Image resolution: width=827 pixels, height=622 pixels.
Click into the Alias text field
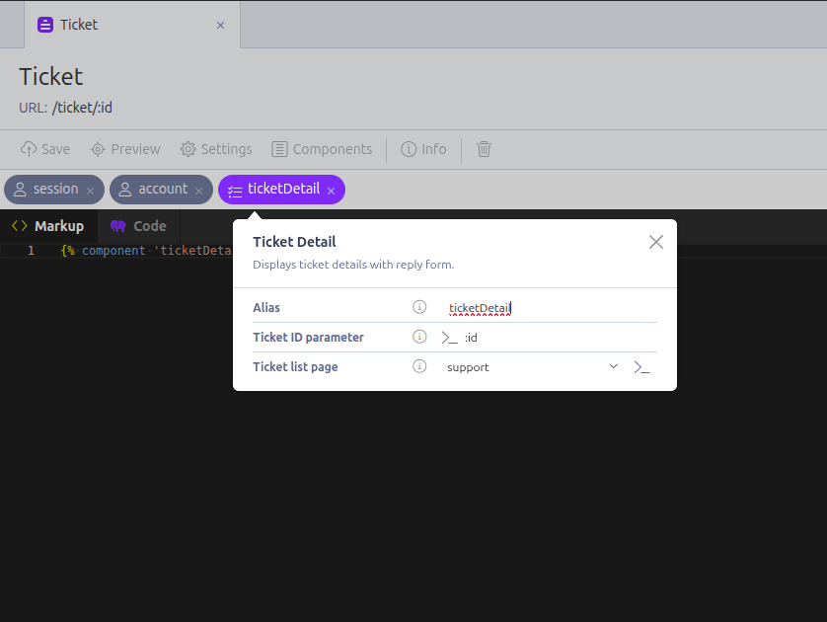551,308
